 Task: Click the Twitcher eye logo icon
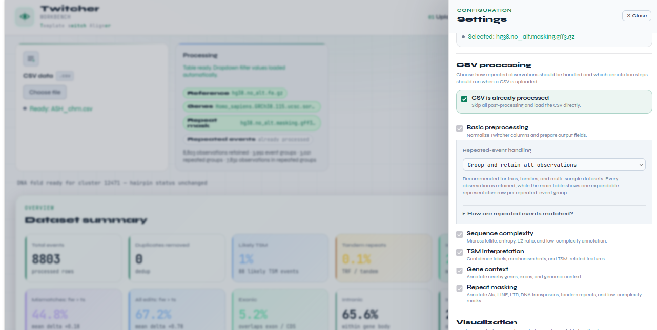24,17
